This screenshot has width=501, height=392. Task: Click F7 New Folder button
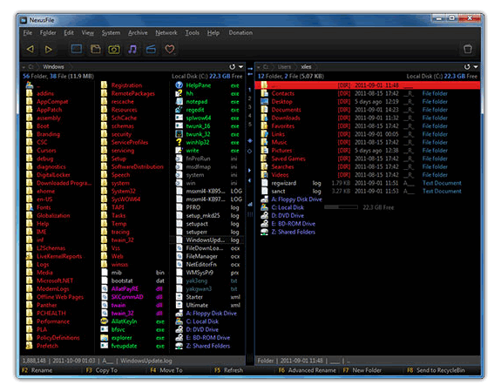[x=362, y=370]
